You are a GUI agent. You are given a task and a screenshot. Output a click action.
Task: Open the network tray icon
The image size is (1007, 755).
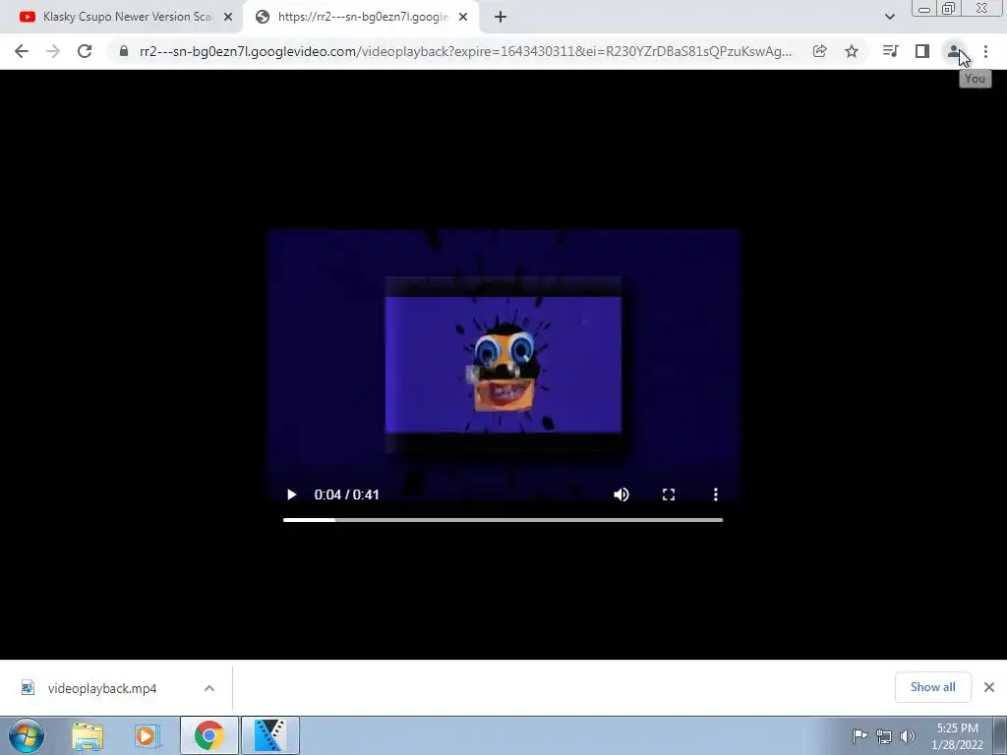(x=884, y=736)
